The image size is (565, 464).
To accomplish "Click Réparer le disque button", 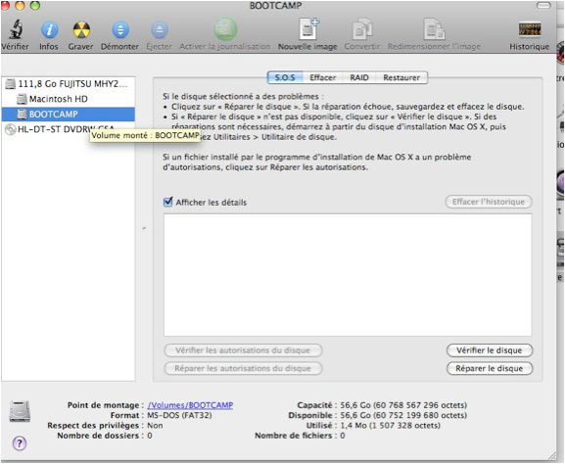I will pyautogui.click(x=489, y=368).
